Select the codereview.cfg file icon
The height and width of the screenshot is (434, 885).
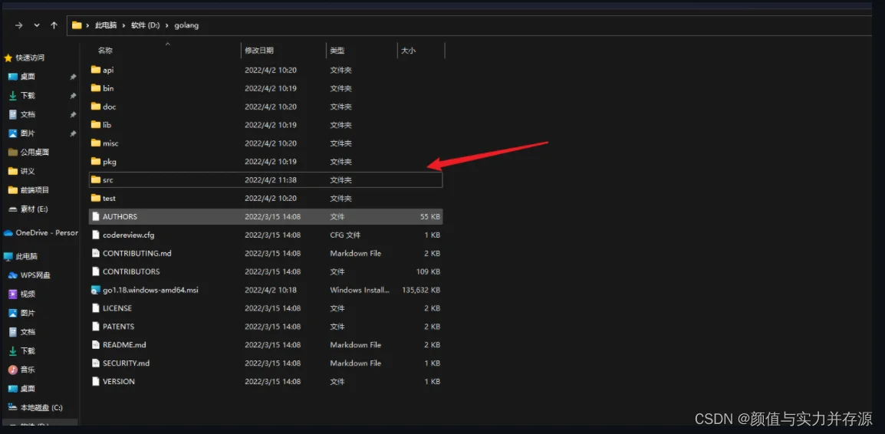[95, 235]
